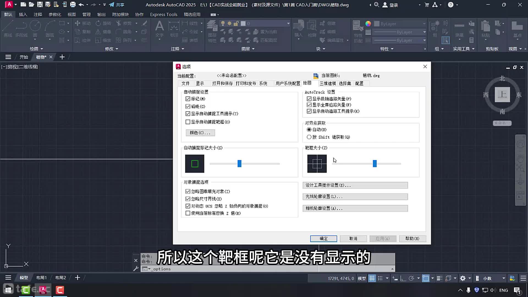Screen dimensions: 528x297
Task: Click 相机轮廓设置(A)... button
Action: click(355, 208)
